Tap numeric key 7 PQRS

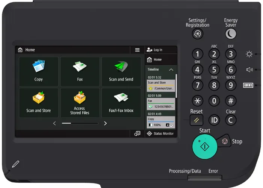[197, 85]
